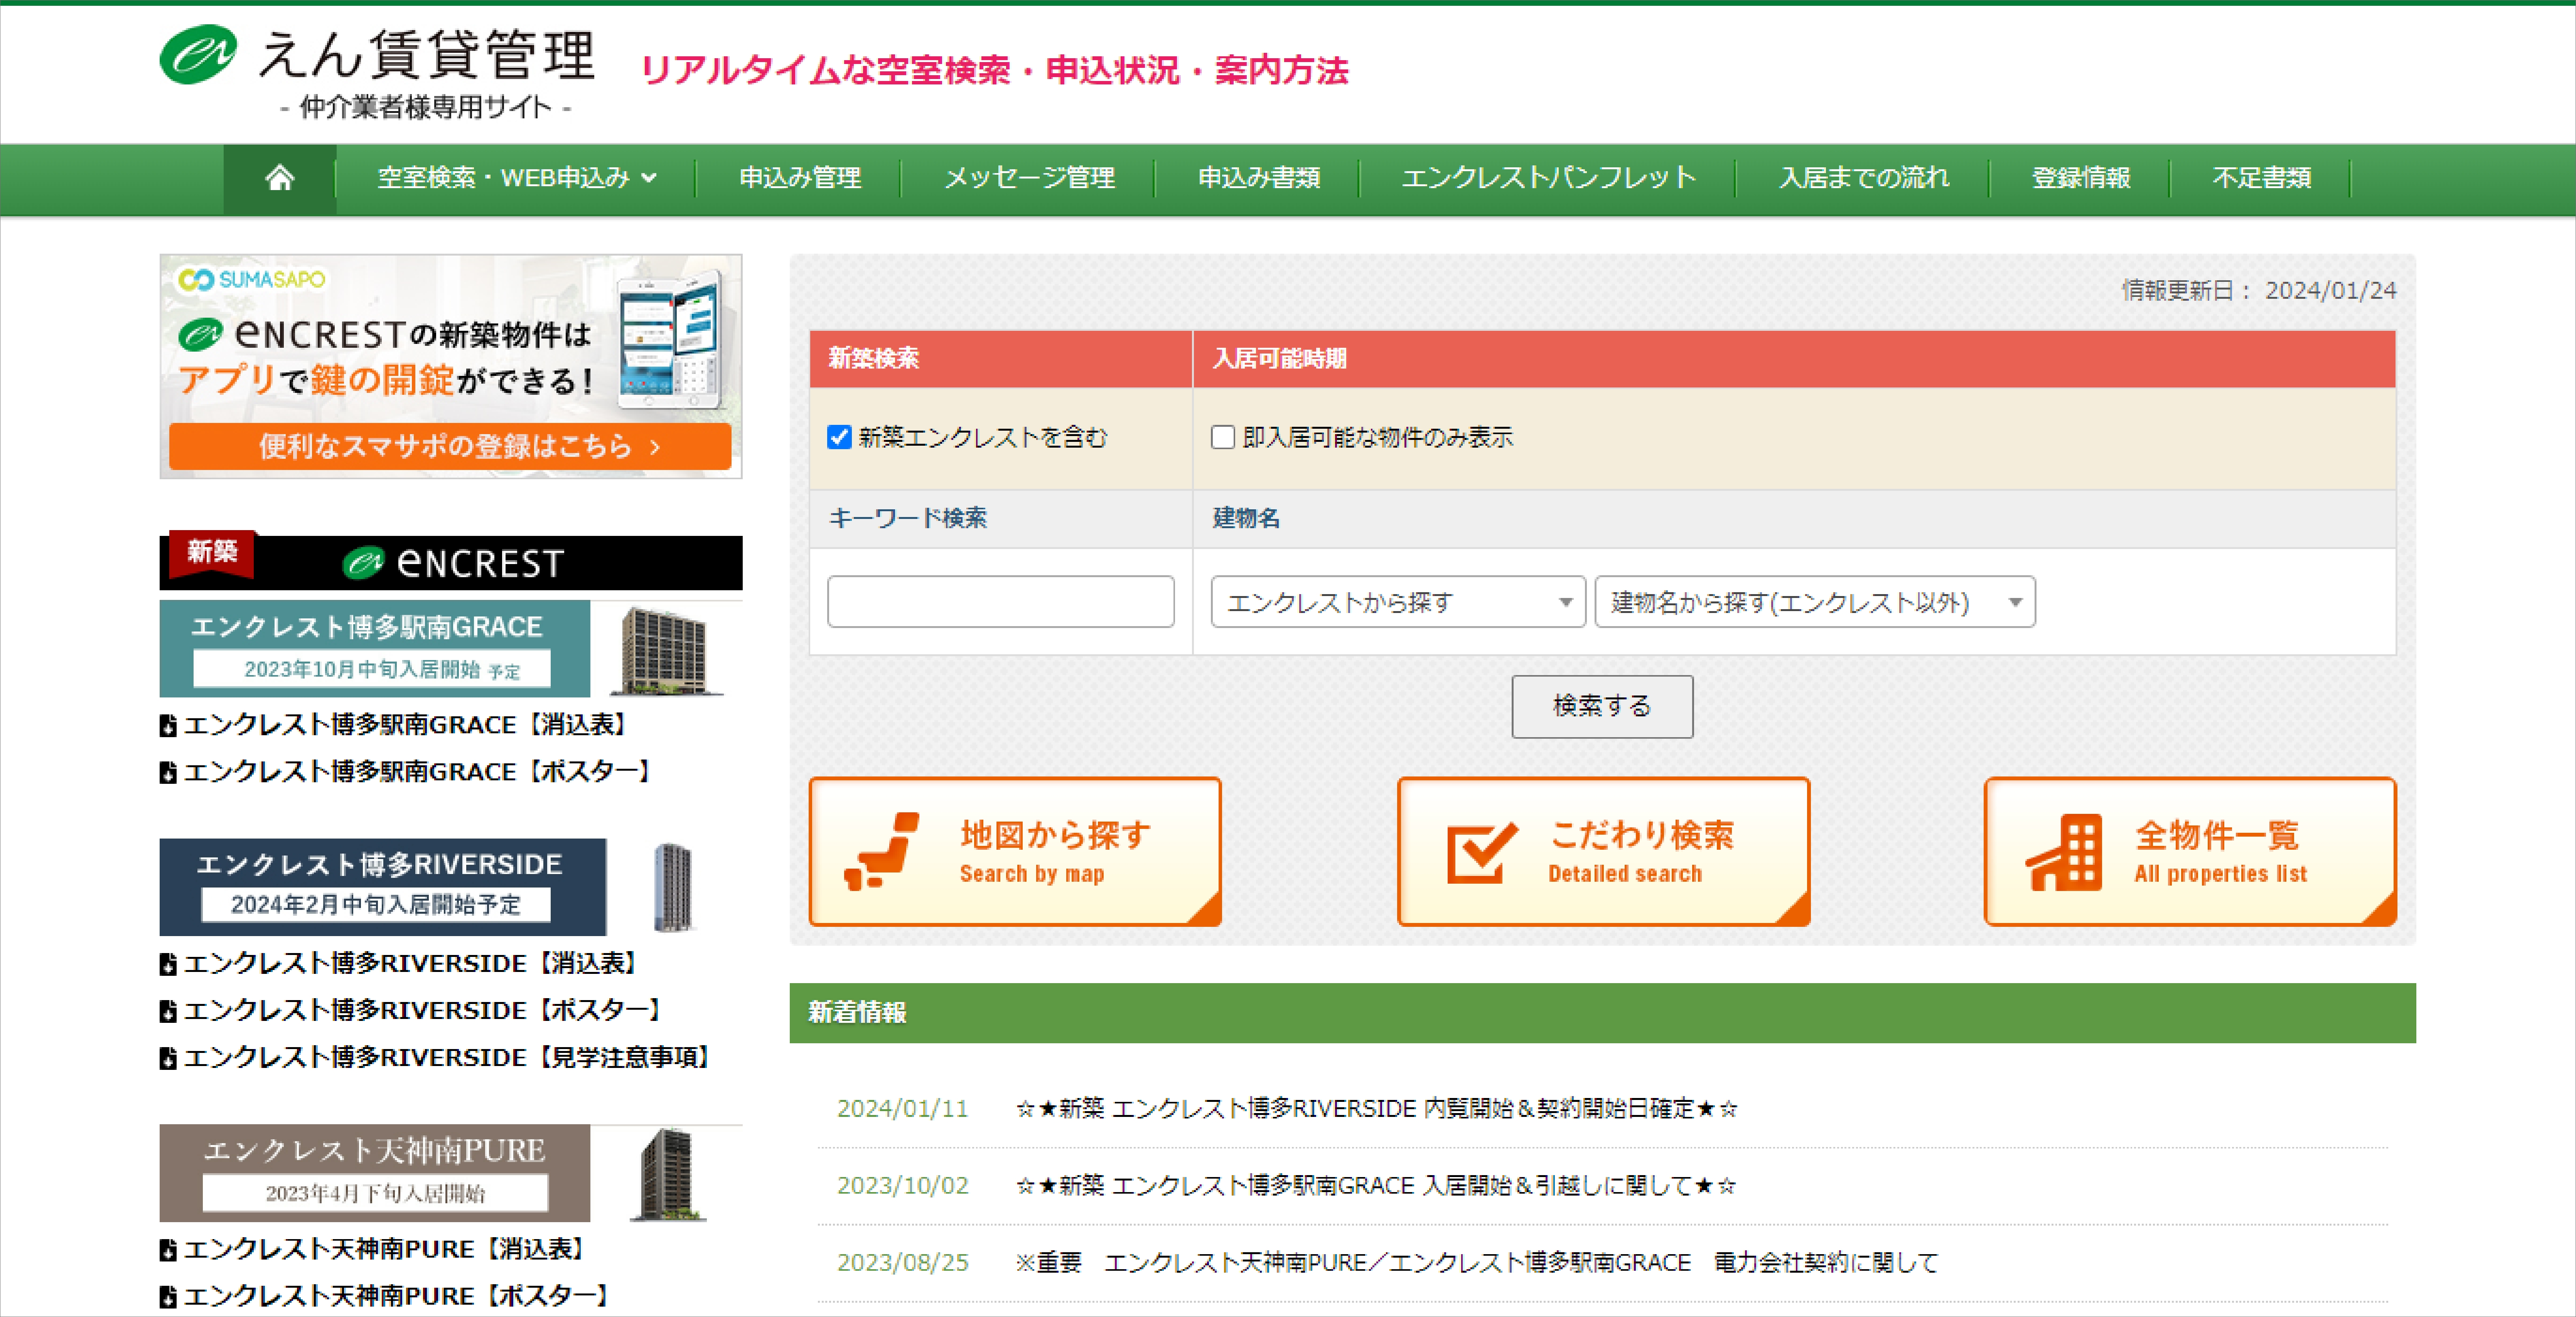This screenshot has width=2576, height=1317.
Task: Open 入居までの流れ menu item
Action: (x=1864, y=178)
